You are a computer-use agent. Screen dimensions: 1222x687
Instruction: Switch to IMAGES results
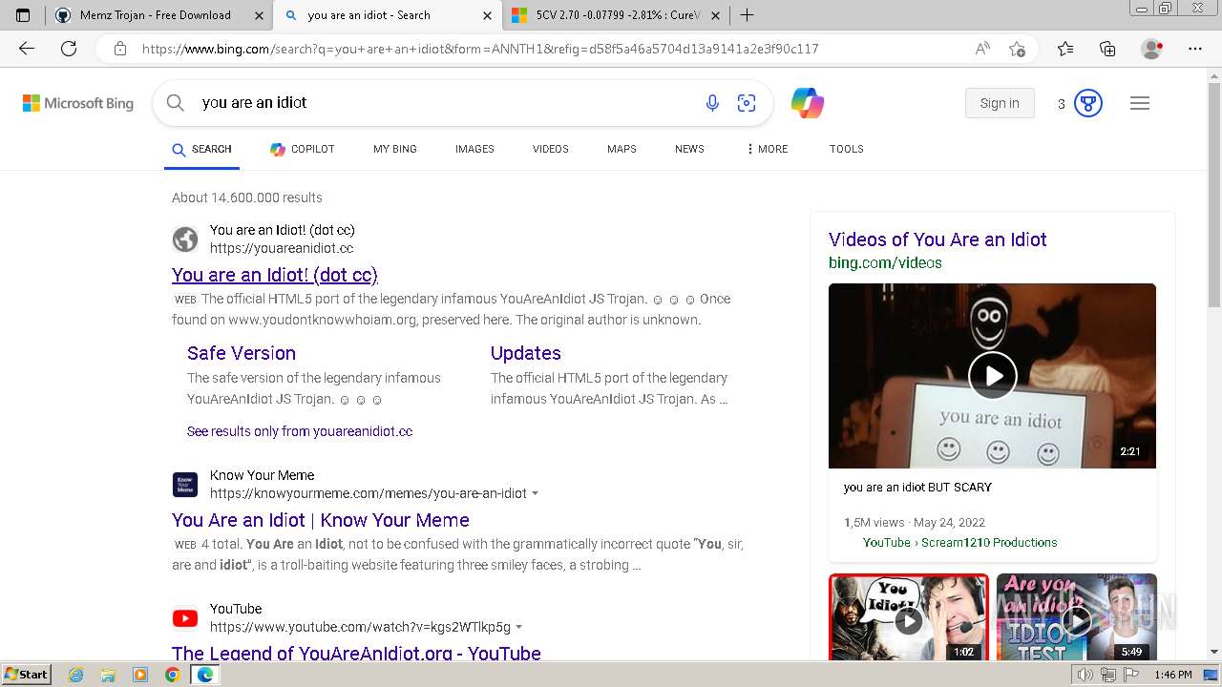click(x=474, y=149)
